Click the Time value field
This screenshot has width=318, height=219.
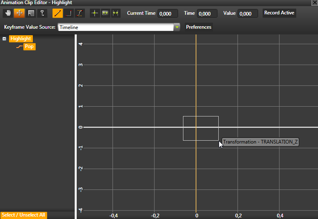[x=207, y=14]
